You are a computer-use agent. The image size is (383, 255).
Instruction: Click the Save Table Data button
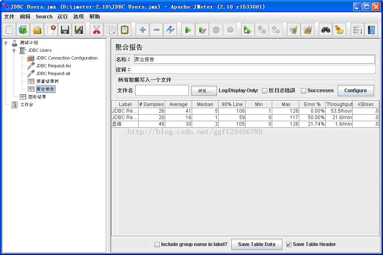click(x=256, y=244)
